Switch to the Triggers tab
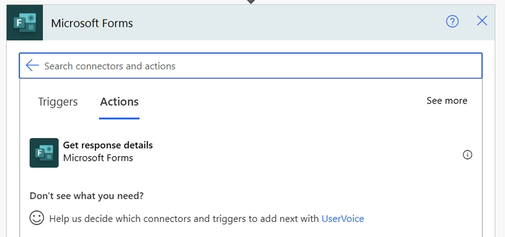Viewport: 505px width, 237px height. point(58,101)
